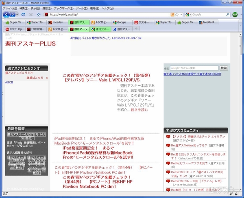Click the magnifier search icon in toolbar
Viewport: 244px width, 198px height.
[x=228, y=15]
